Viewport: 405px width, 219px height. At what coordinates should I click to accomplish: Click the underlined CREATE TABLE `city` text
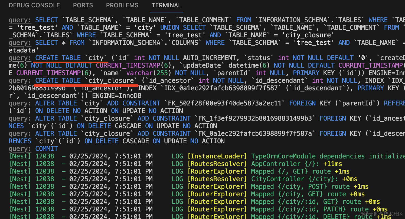(71, 58)
